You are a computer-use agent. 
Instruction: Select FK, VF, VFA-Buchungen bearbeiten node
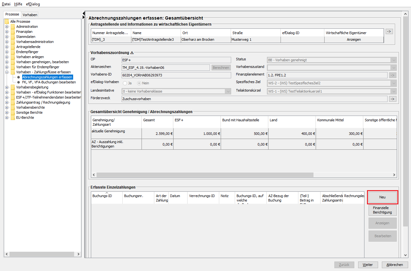(x=49, y=82)
